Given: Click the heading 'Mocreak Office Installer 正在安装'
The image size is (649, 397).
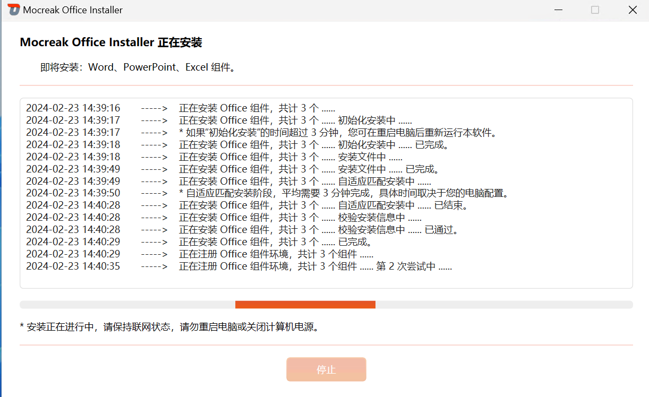Looking at the screenshot, I should click(x=111, y=42).
